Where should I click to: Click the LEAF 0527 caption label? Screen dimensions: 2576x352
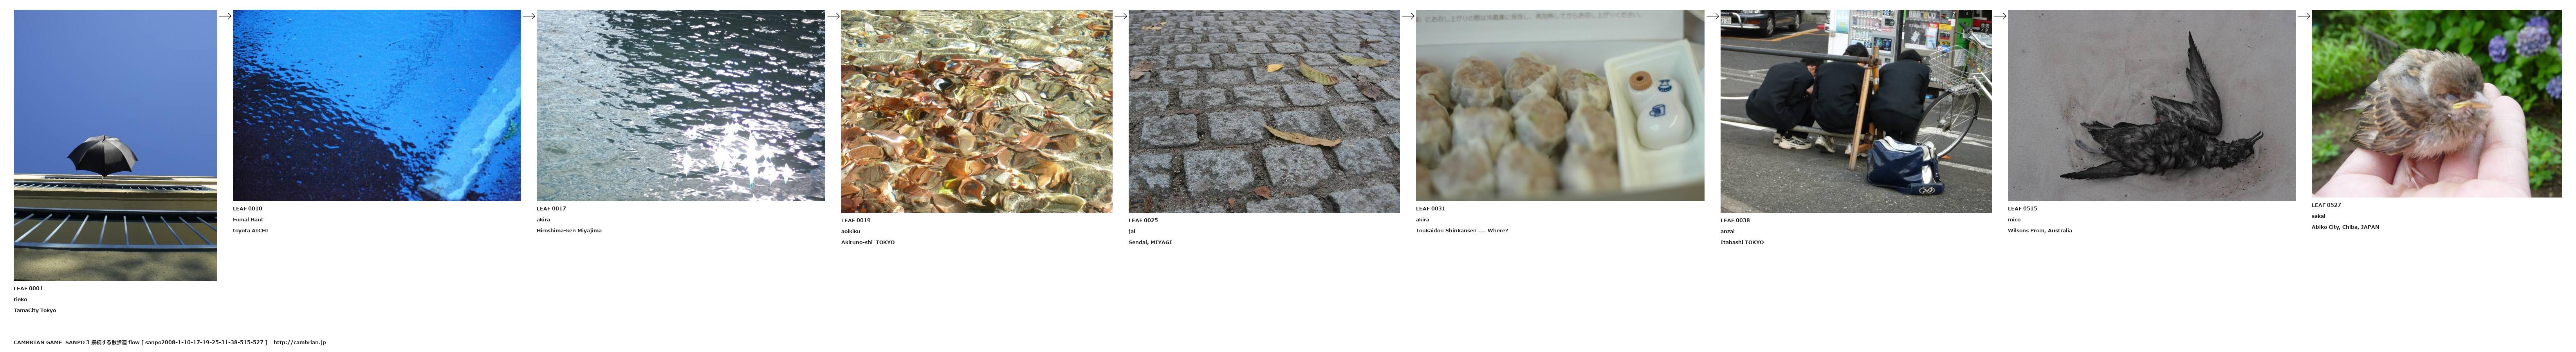(x=2326, y=205)
